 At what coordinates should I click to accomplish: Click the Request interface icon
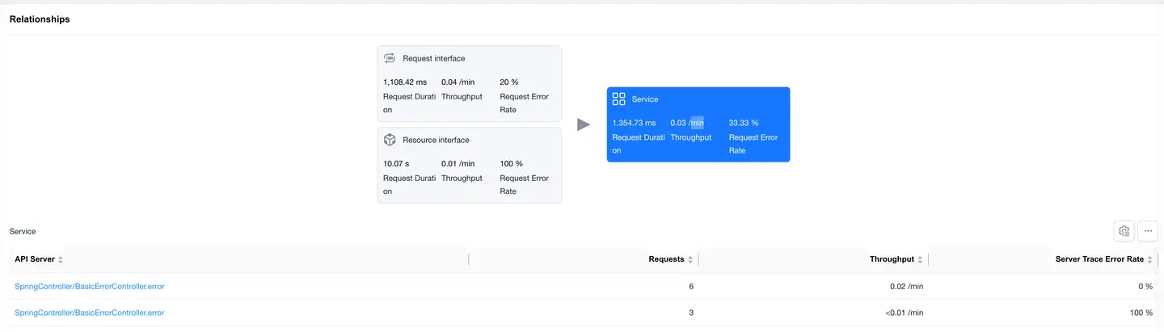pyautogui.click(x=390, y=58)
